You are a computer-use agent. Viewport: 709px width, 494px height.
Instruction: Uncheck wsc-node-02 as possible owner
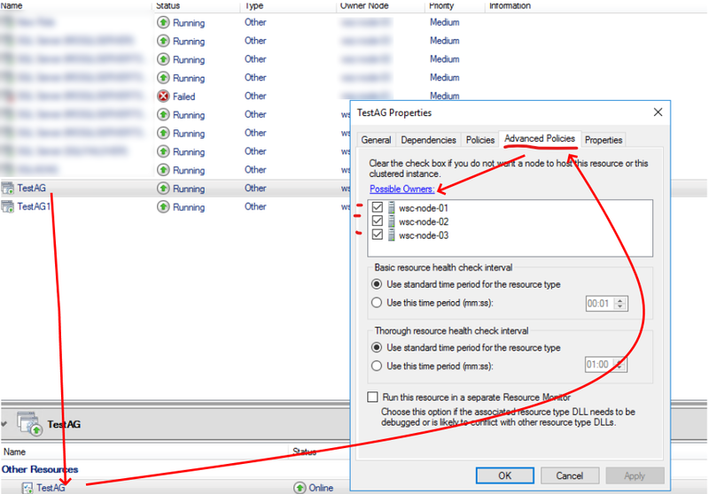pyautogui.click(x=378, y=220)
